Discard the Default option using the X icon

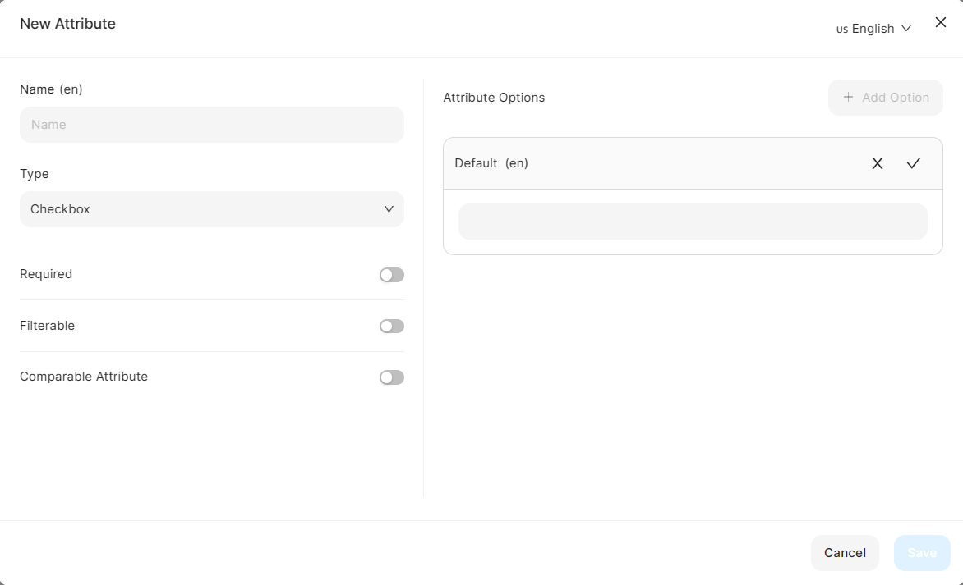point(878,163)
